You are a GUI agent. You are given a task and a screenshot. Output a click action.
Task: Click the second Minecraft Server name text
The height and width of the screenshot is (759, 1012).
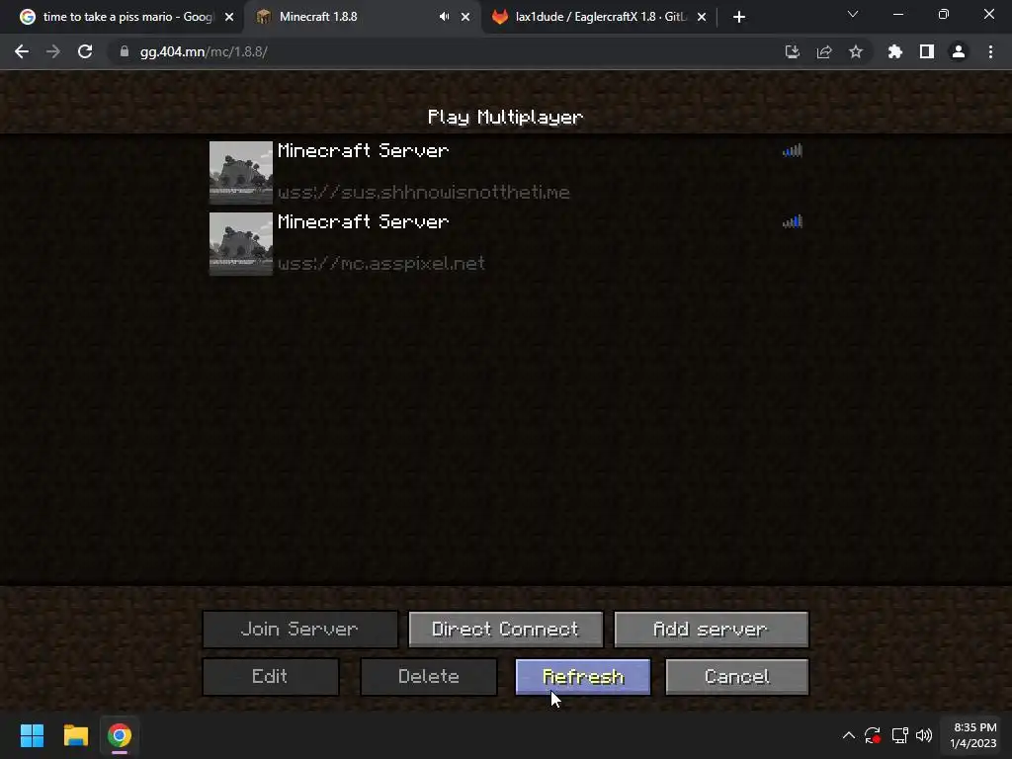[x=363, y=221]
